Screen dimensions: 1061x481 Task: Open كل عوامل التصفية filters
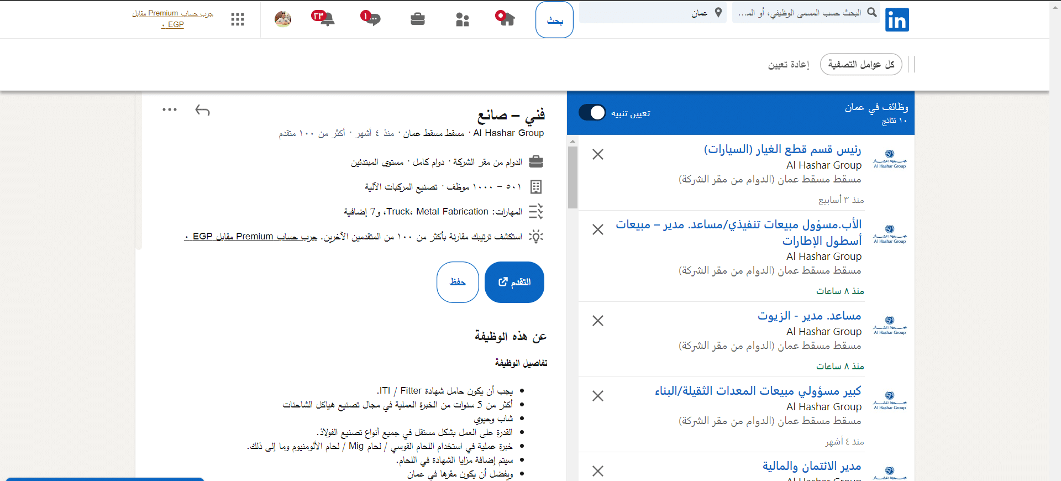(861, 65)
